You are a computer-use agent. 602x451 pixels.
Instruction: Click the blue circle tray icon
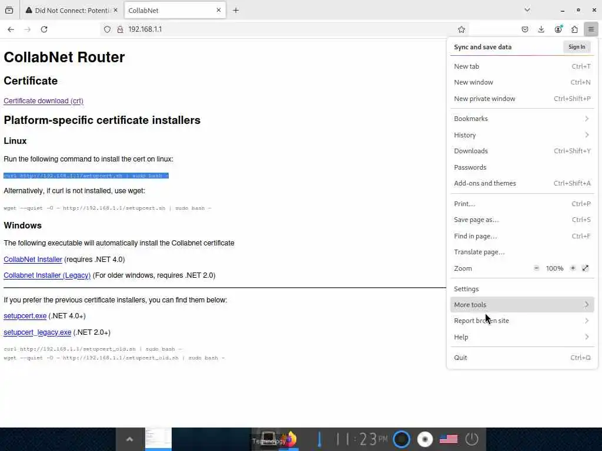[402, 439]
